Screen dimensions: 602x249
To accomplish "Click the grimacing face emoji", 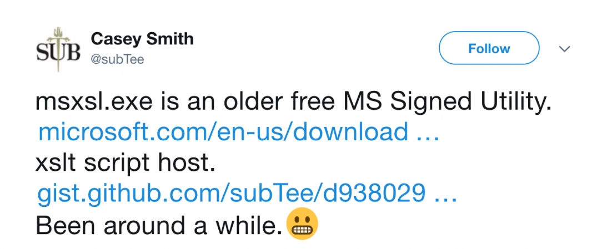I will click(302, 225).
